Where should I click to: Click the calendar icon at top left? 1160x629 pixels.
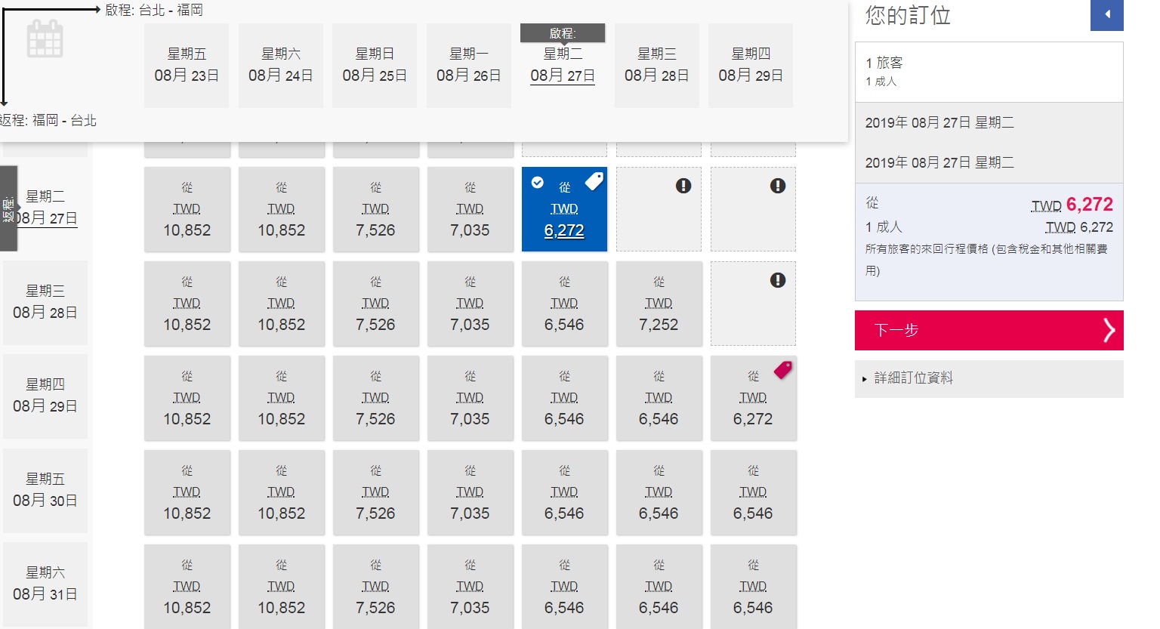click(x=45, y=39)
